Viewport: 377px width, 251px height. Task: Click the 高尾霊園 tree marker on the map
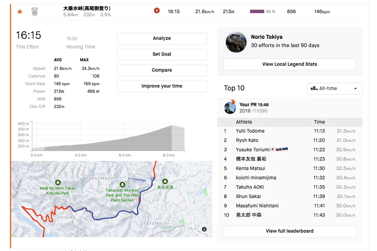pyautogui.click(x=165, y=181)
